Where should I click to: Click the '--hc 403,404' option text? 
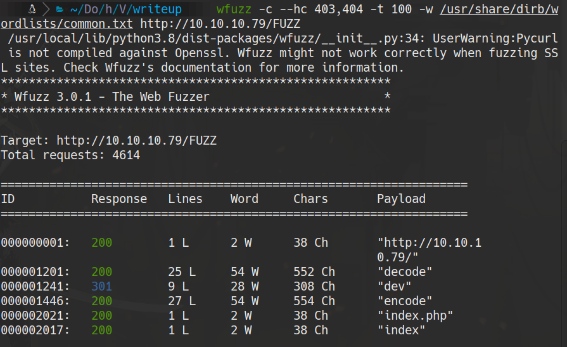click(x=321, y=9)
